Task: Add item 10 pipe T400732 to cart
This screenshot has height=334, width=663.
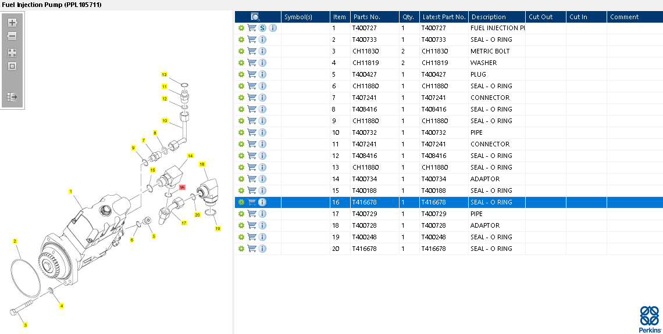Action: 252,132
